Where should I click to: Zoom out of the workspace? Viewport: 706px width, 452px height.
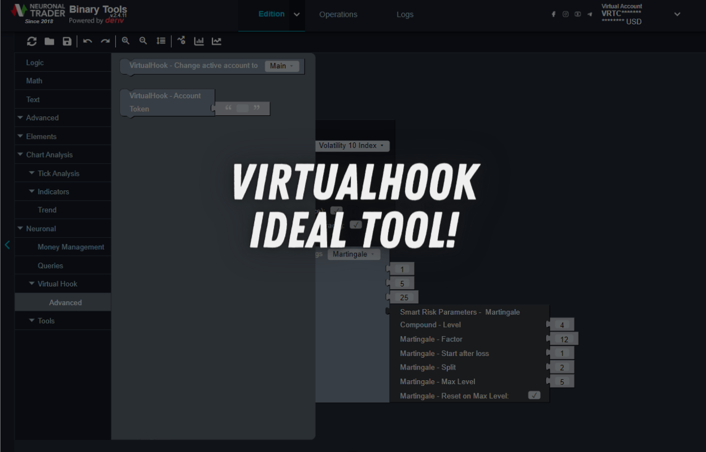[x=143, y=41]
